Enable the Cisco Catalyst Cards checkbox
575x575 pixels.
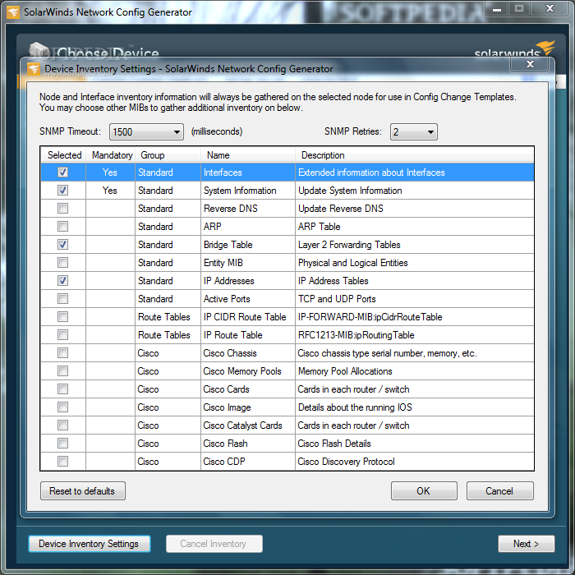(62, 425)
